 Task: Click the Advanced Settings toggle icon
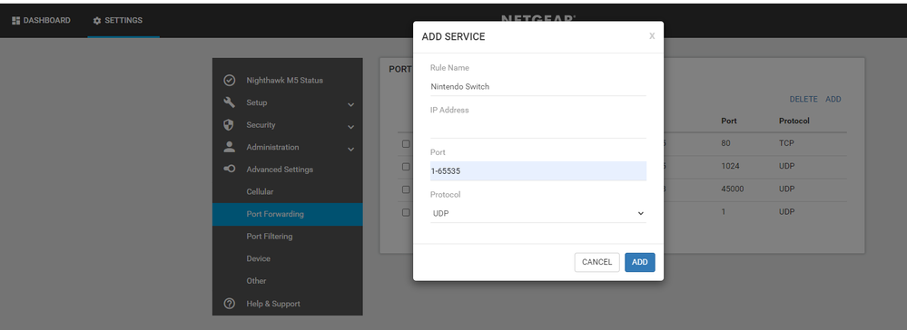coord(229,169)
